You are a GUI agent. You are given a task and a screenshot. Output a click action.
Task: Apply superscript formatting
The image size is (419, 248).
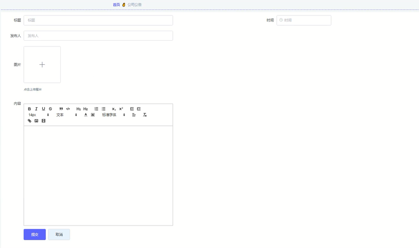120,108
